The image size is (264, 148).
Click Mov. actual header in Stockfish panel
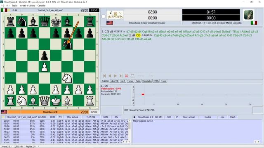(x=73, y=117)
